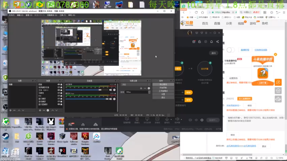This screenshot has height=161, width=287.
Task: Open the settings gear in Douyu companion bottom bar
Action: pyautogui.click(x=202, y=120)
